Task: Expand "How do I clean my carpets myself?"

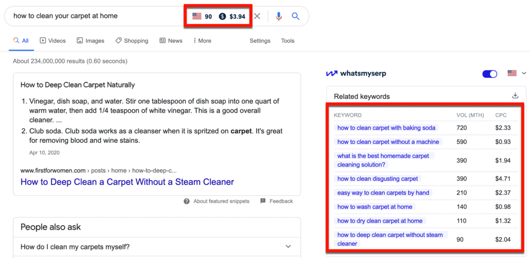Action: point(157,246)
